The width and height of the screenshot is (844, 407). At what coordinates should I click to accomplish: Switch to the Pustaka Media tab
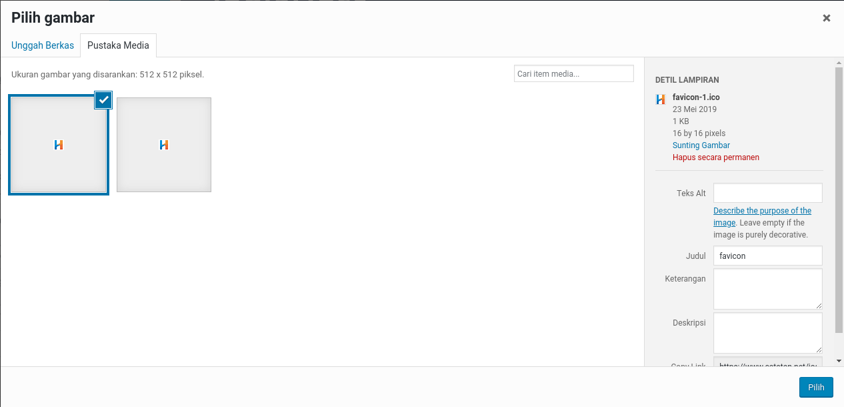click(x=118, y=45)
